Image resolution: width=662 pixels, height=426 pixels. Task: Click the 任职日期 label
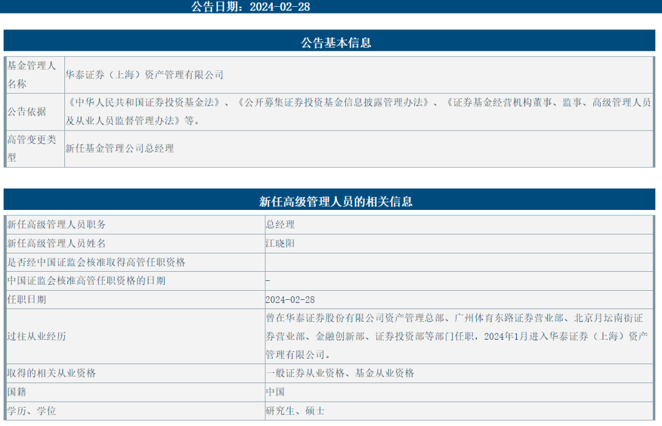[x=26, y=300]
